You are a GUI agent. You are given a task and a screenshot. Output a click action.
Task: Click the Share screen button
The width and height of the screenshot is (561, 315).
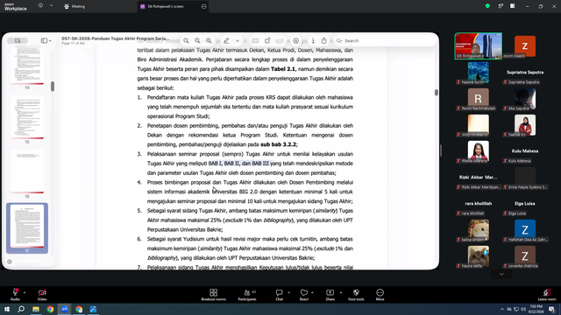tap(330, 294)
